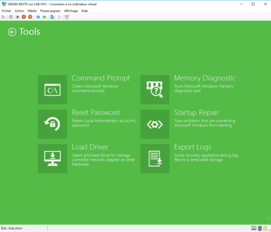Toggle enhanced session toolbar icon

[x=67, y=17]
